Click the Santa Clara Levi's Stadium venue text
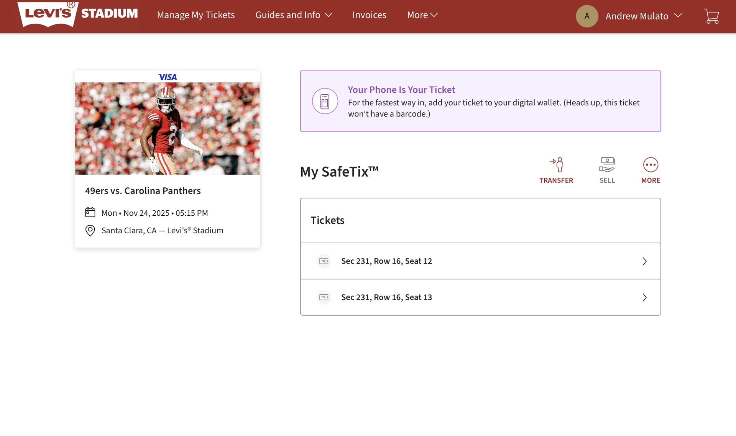This screenshot has height=436, width=736. 162,231
